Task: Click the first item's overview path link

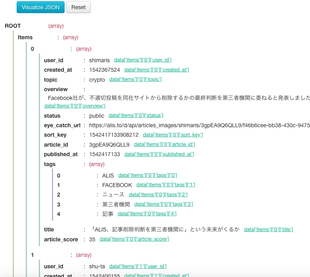Action: tap(75, 106)
